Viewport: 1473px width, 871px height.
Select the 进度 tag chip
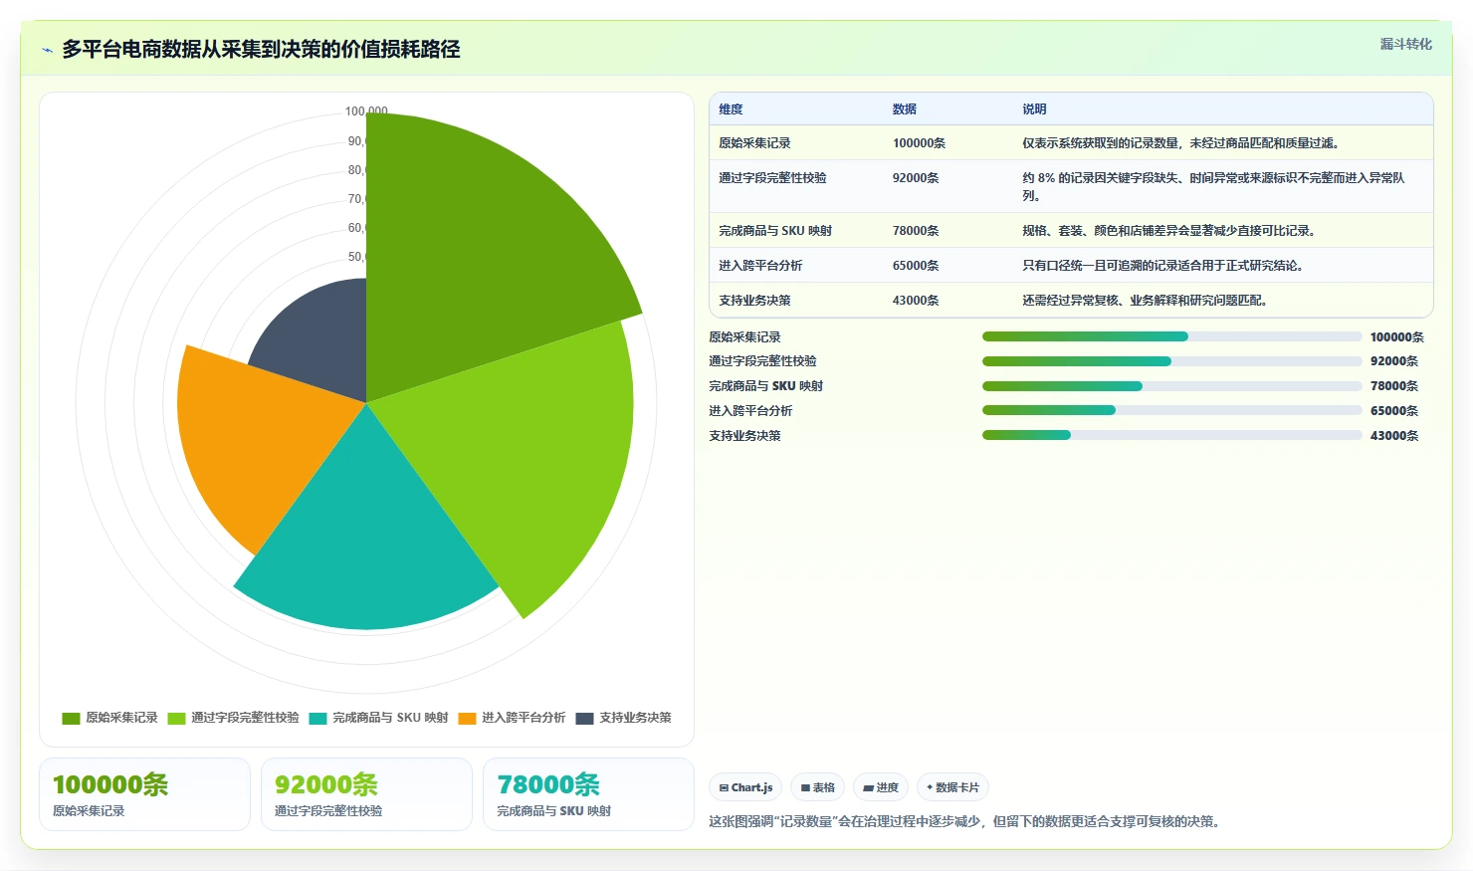tap(881, 787)
